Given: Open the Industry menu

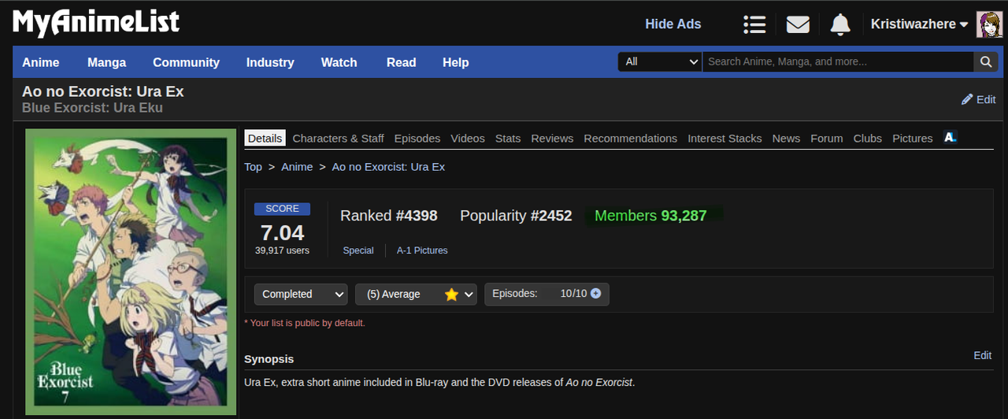Looking at the screenshot, I should (270, 62).
